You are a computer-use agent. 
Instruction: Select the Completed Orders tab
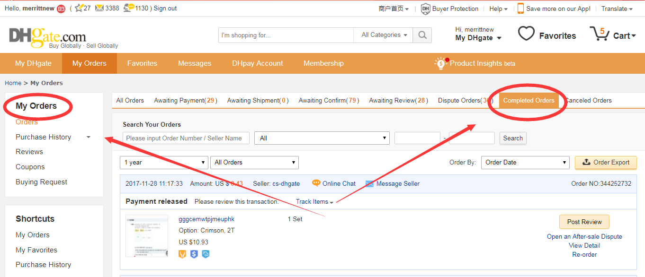pyautogui.click(x=529, y=100)
